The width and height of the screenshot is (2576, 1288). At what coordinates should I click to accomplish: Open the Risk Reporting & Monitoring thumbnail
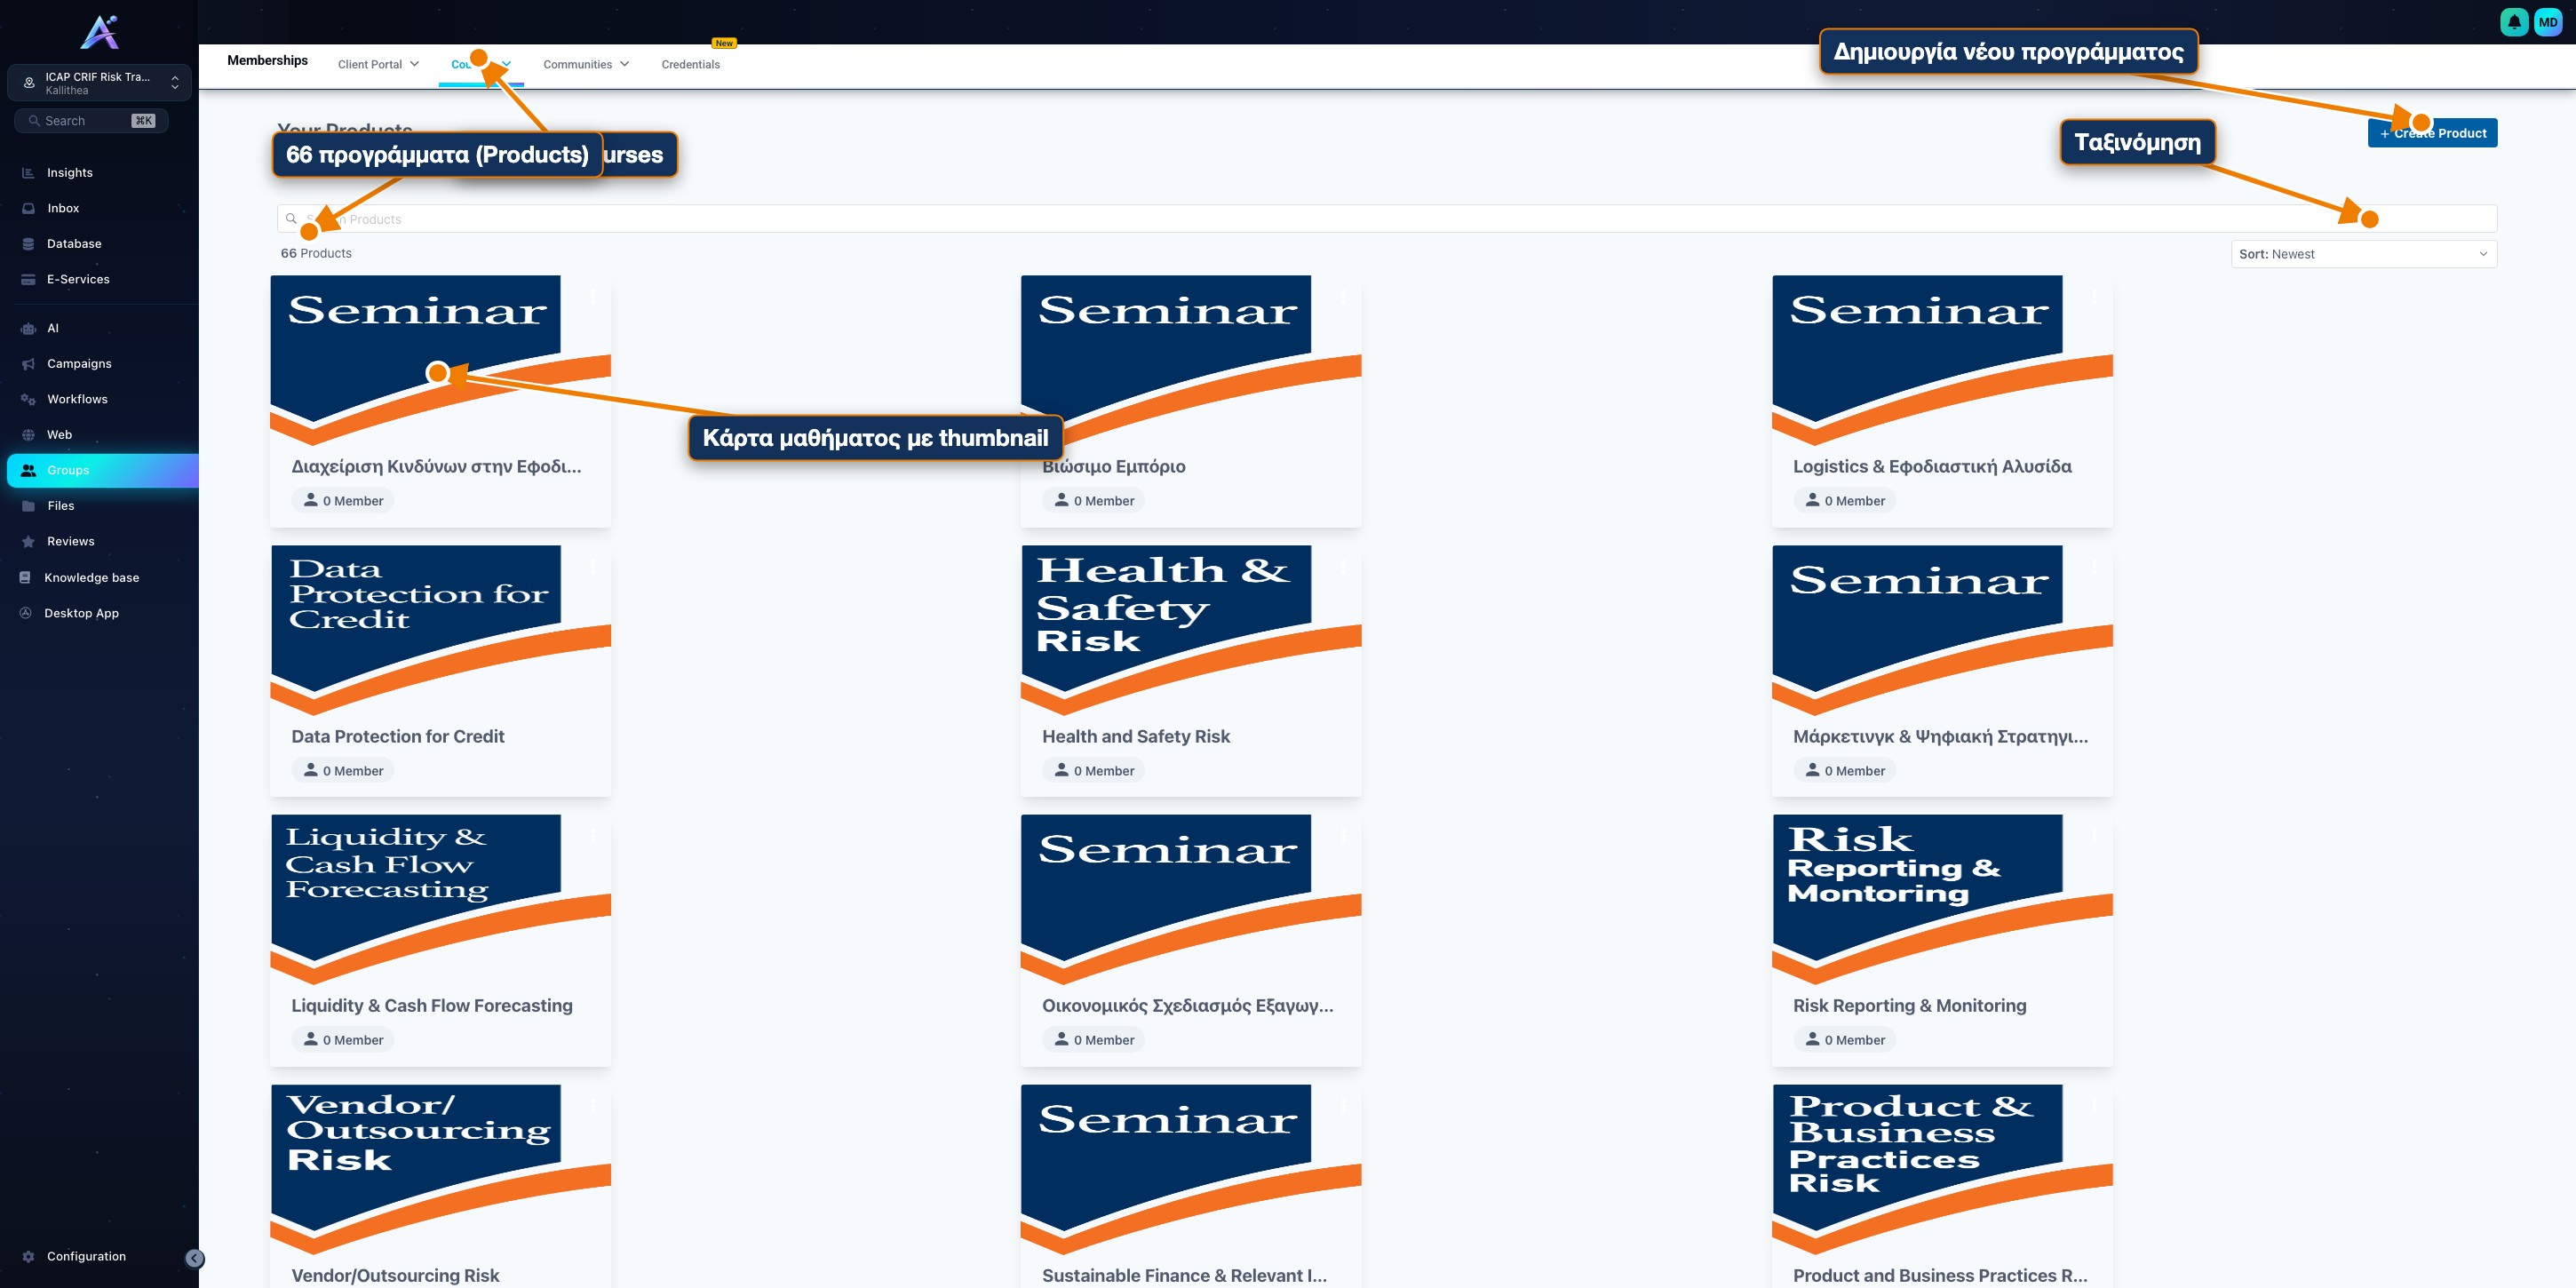[1941, 899]
